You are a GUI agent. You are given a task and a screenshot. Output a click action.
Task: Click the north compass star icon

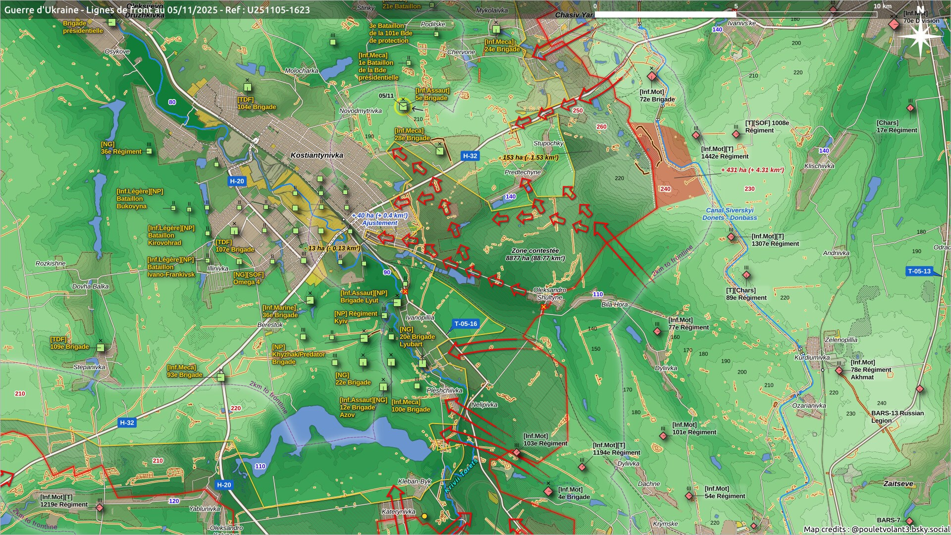click(x=920, y=37)
